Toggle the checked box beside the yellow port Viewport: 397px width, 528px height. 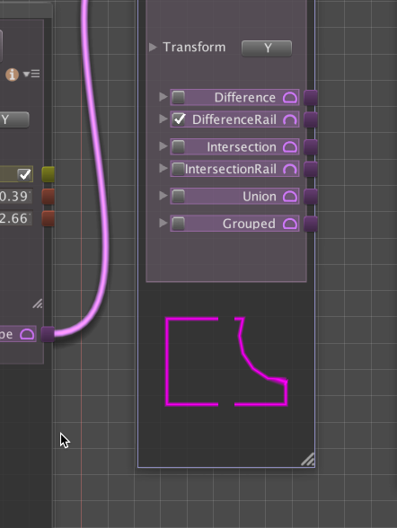(24, 174)
